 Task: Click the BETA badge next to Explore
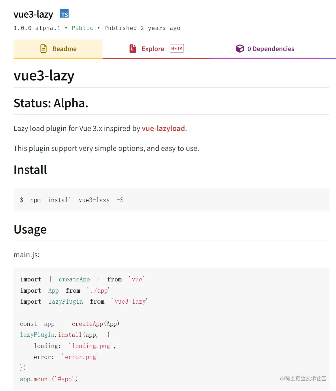pos(177,48)
